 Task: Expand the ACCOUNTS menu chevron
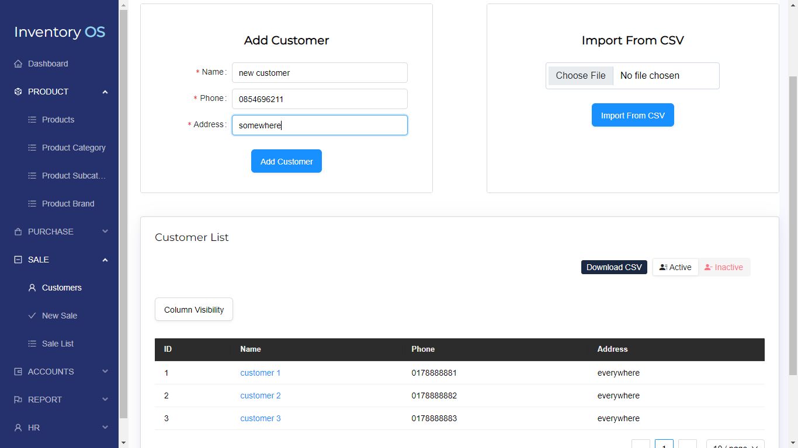(x=105, y=372)
